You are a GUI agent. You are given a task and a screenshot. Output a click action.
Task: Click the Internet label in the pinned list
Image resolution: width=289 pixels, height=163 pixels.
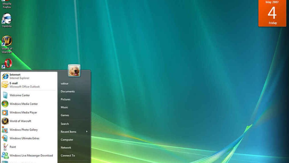click(15, 75)
